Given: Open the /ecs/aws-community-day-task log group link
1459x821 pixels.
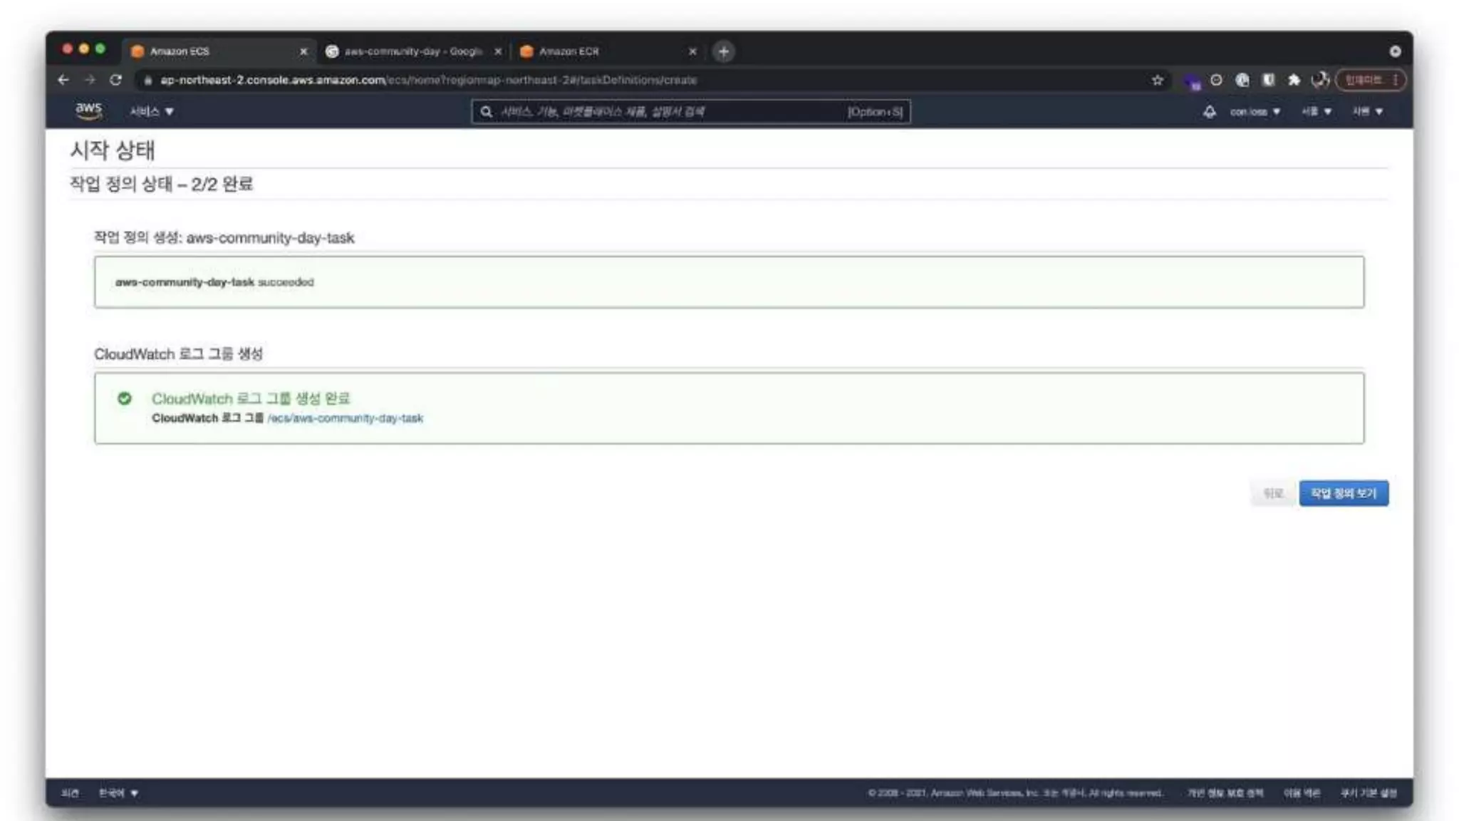Looking at the screenshot, I should 345,418.
